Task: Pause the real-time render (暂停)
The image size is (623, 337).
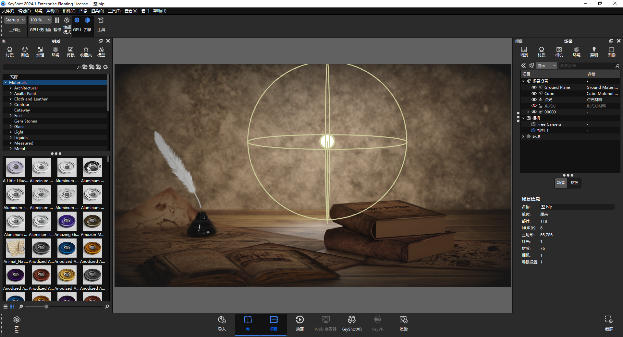Action: click(57, 20)
